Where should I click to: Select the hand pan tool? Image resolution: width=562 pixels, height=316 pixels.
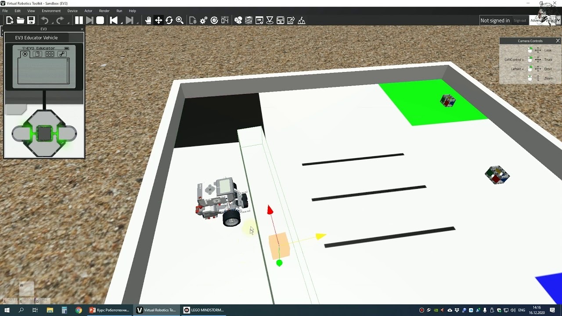pos(148,20)
